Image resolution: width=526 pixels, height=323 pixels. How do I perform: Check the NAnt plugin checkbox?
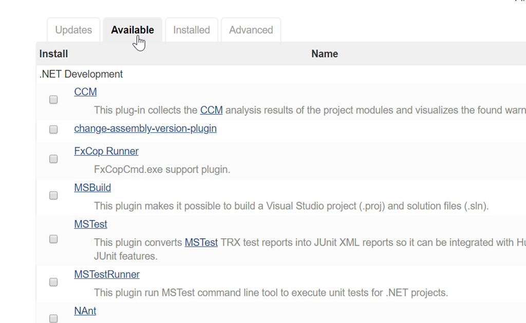click(53, 318)
